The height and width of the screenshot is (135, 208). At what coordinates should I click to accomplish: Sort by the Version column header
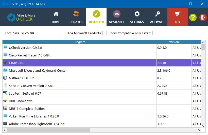174,42
